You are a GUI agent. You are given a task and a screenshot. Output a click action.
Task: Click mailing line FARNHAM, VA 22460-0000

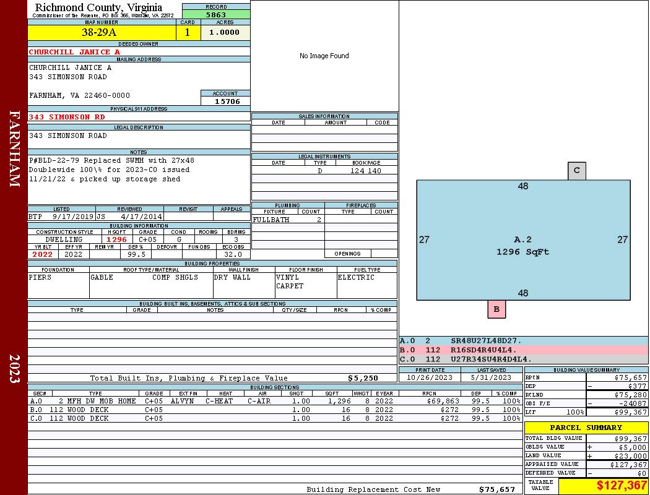(79, 96)
